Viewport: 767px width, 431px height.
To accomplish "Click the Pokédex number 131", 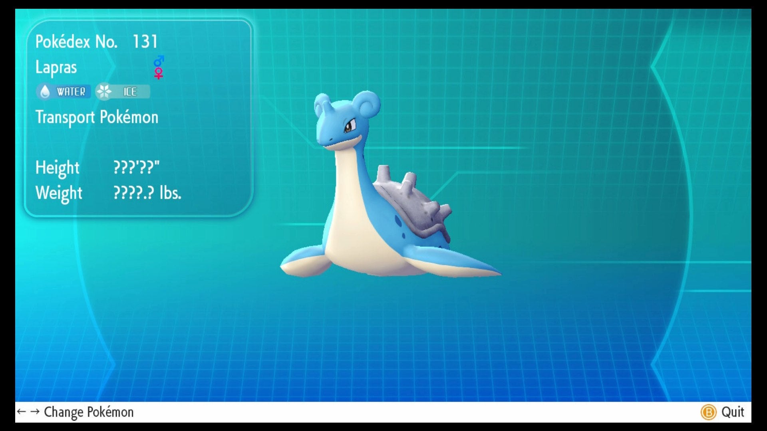I will point(145,42).
